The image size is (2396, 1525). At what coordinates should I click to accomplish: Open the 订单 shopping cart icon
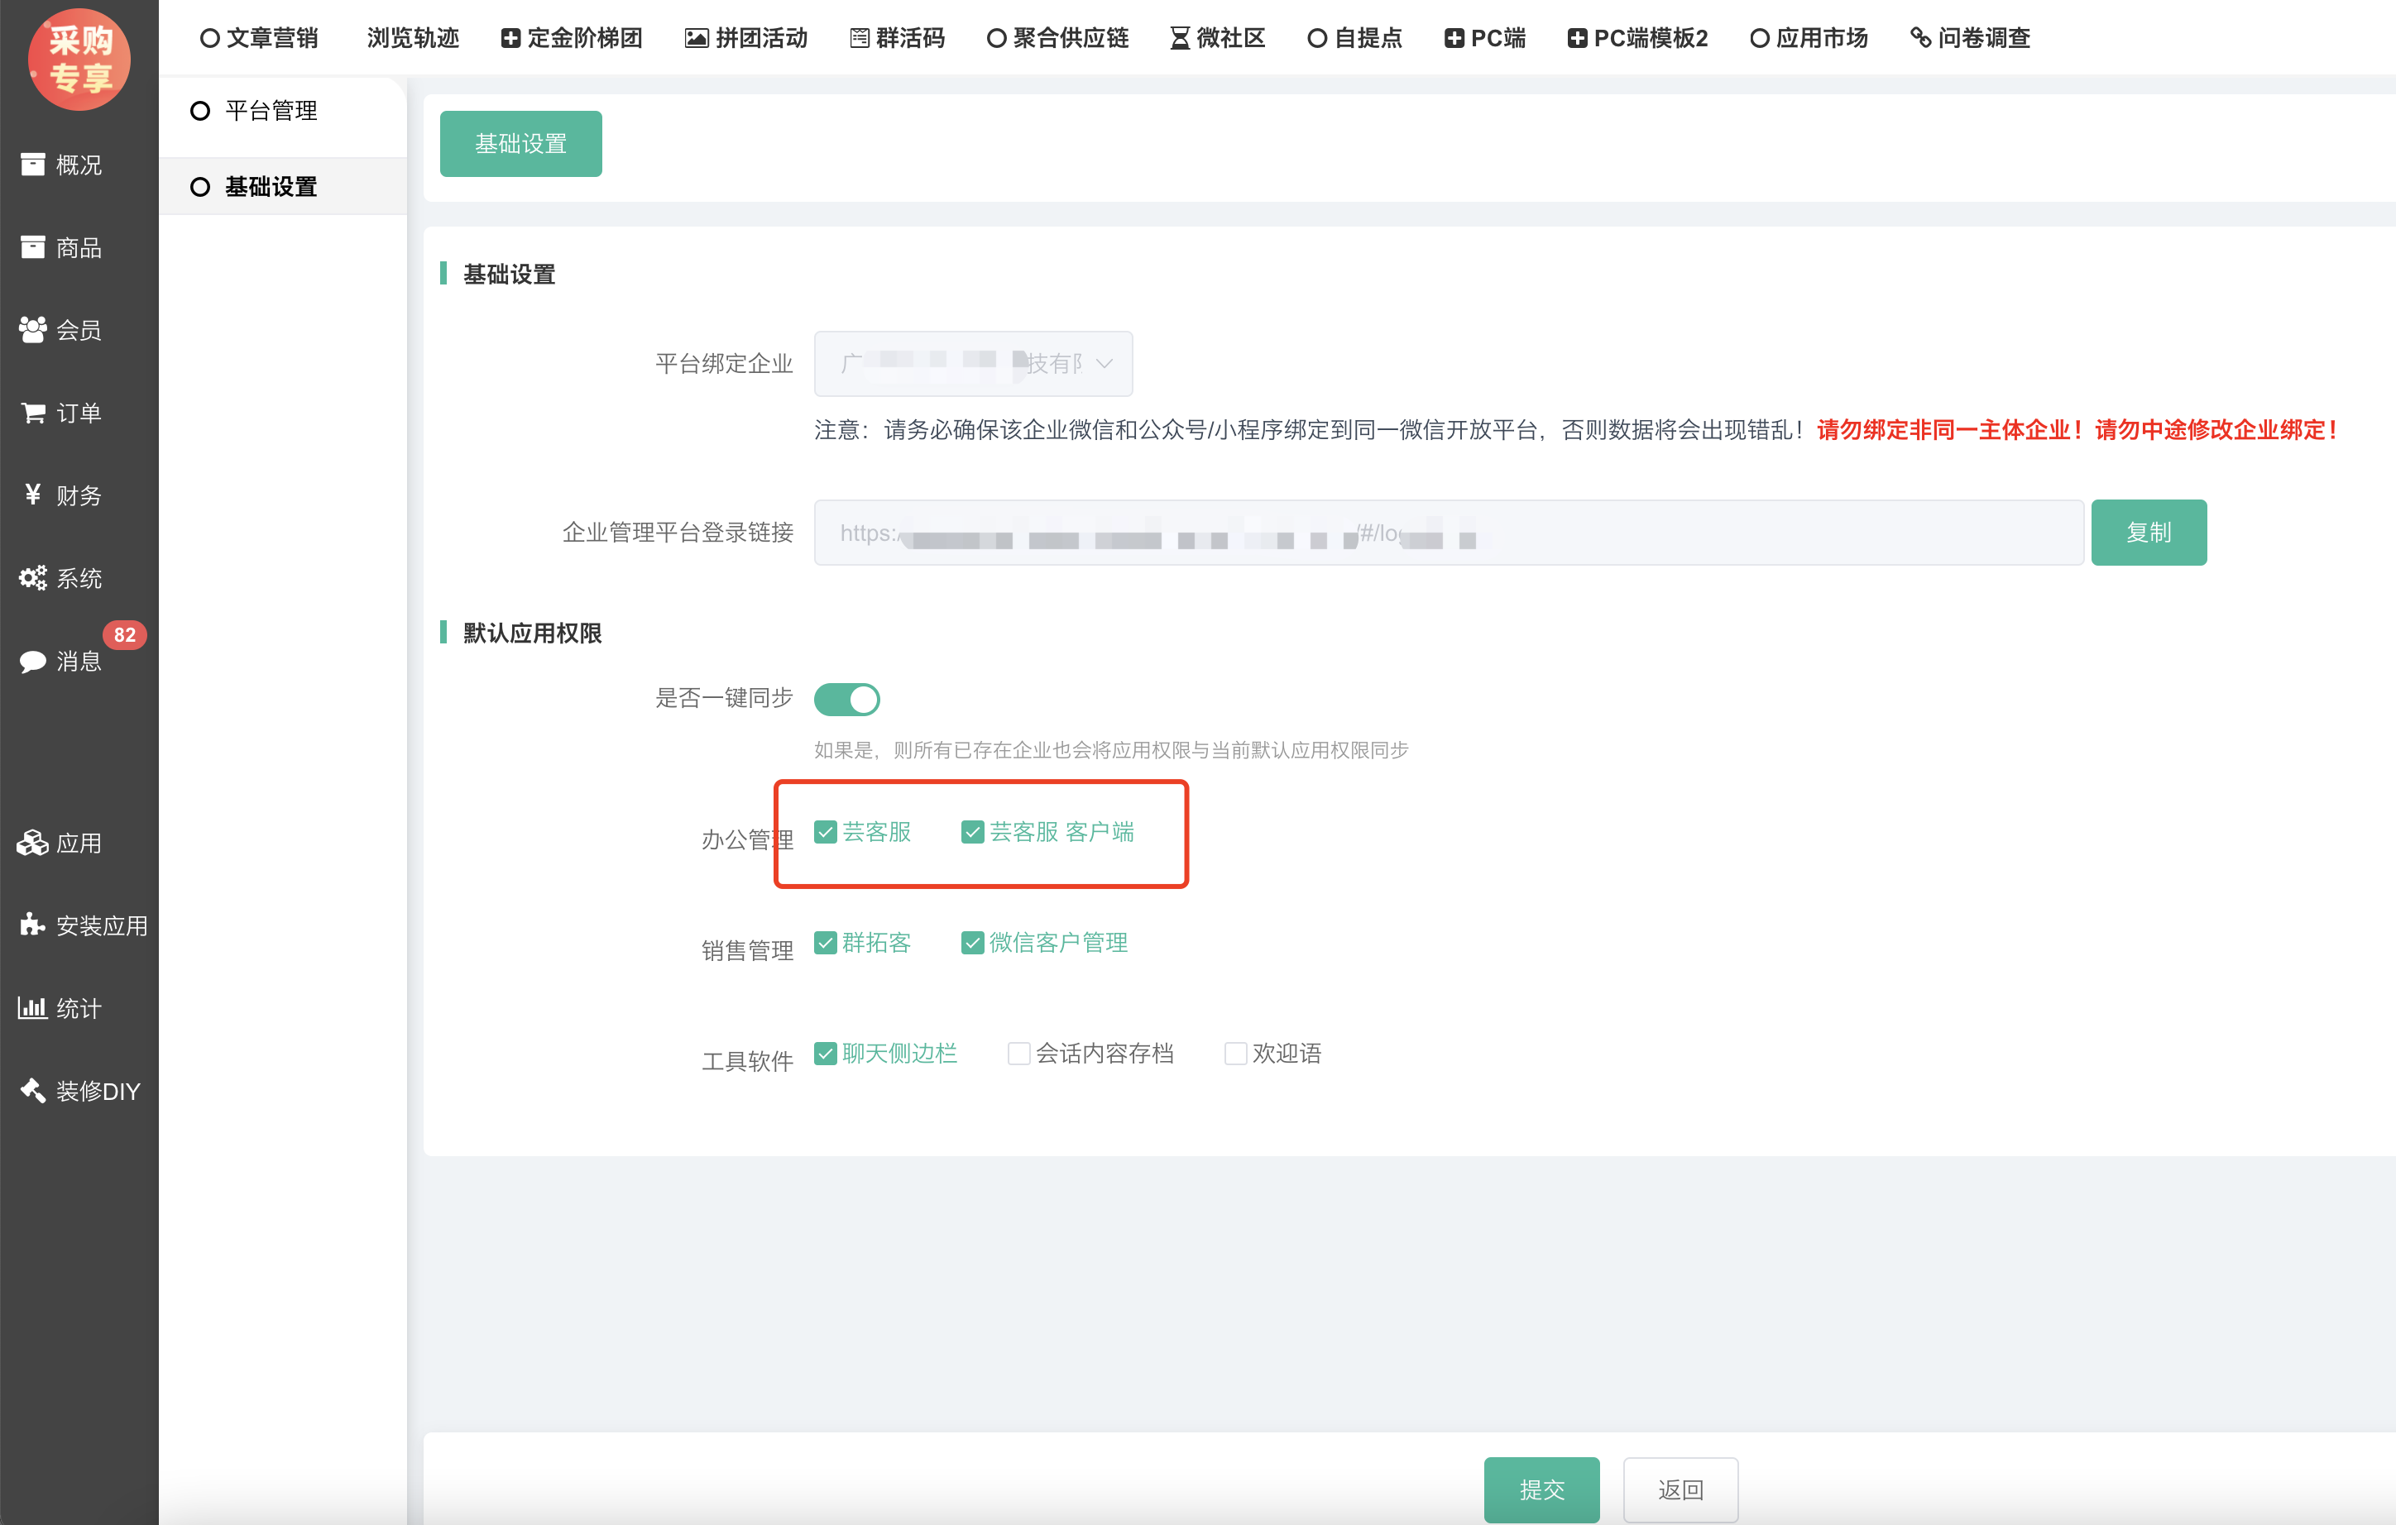click(33, 412)
